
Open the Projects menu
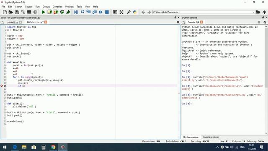(x=70, y=7)
